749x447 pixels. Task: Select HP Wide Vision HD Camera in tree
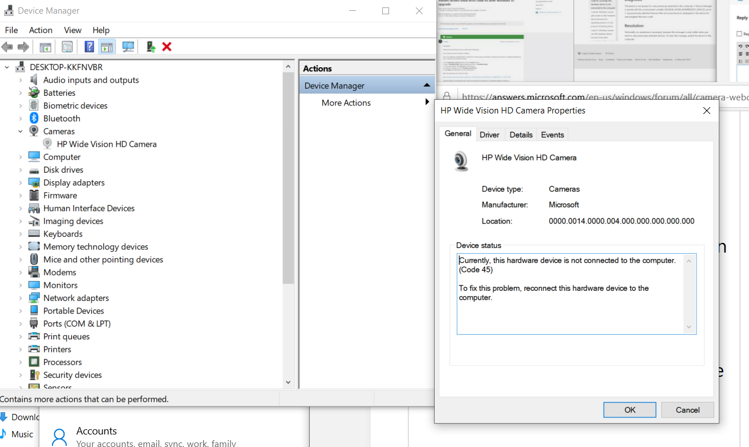tap(107, 144)
